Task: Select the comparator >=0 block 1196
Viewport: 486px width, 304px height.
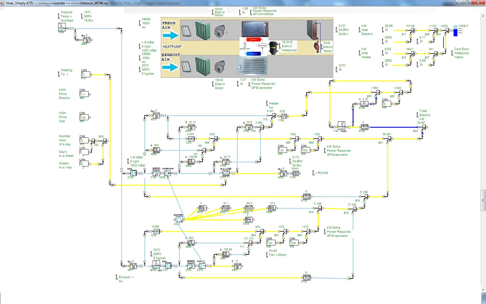Action: click(x=284, y=116)
